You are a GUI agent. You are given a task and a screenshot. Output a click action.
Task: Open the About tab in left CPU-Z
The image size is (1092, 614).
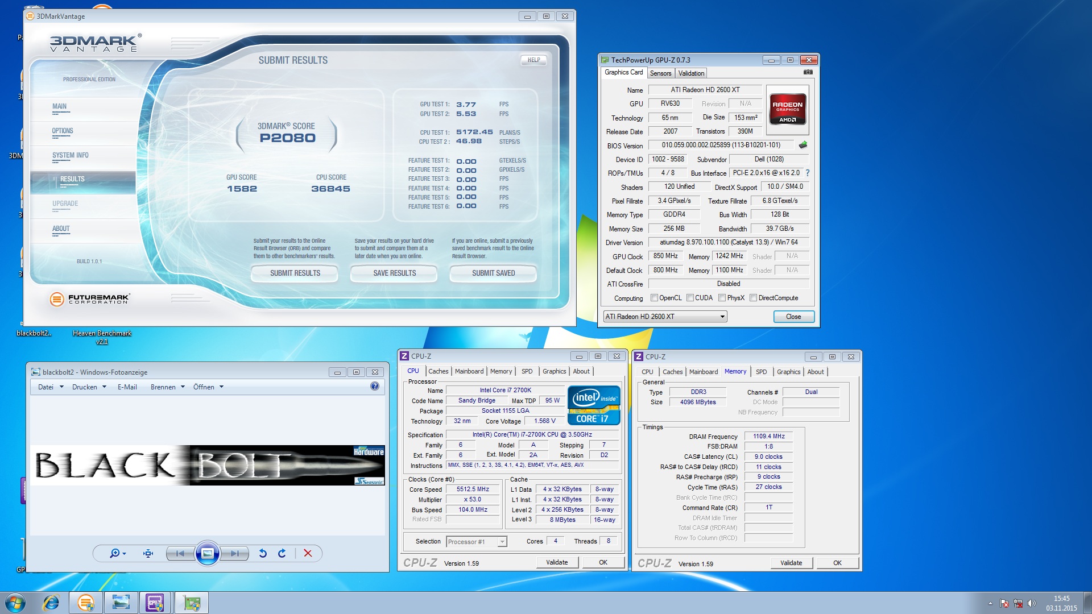(581, 371)
